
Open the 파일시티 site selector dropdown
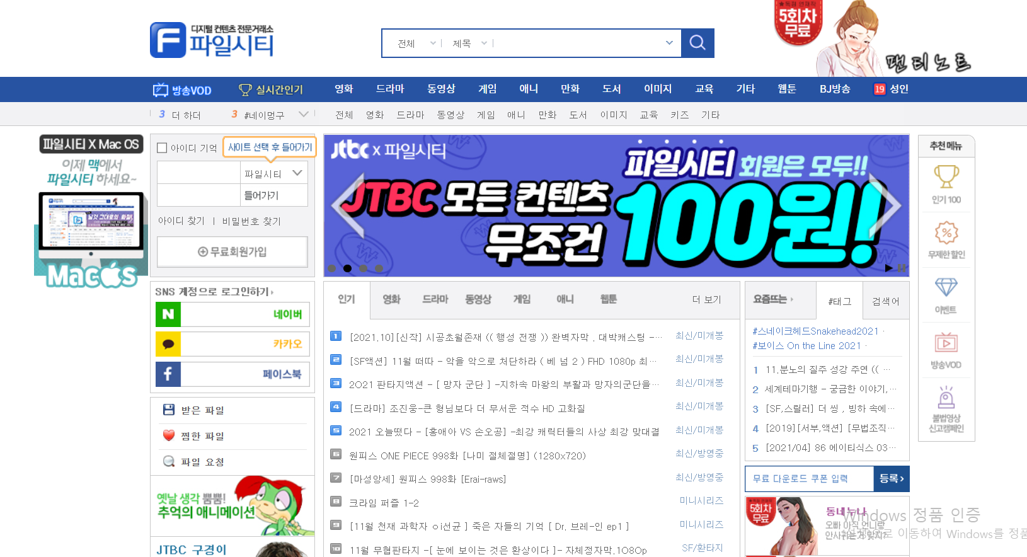tap(274, 173)
